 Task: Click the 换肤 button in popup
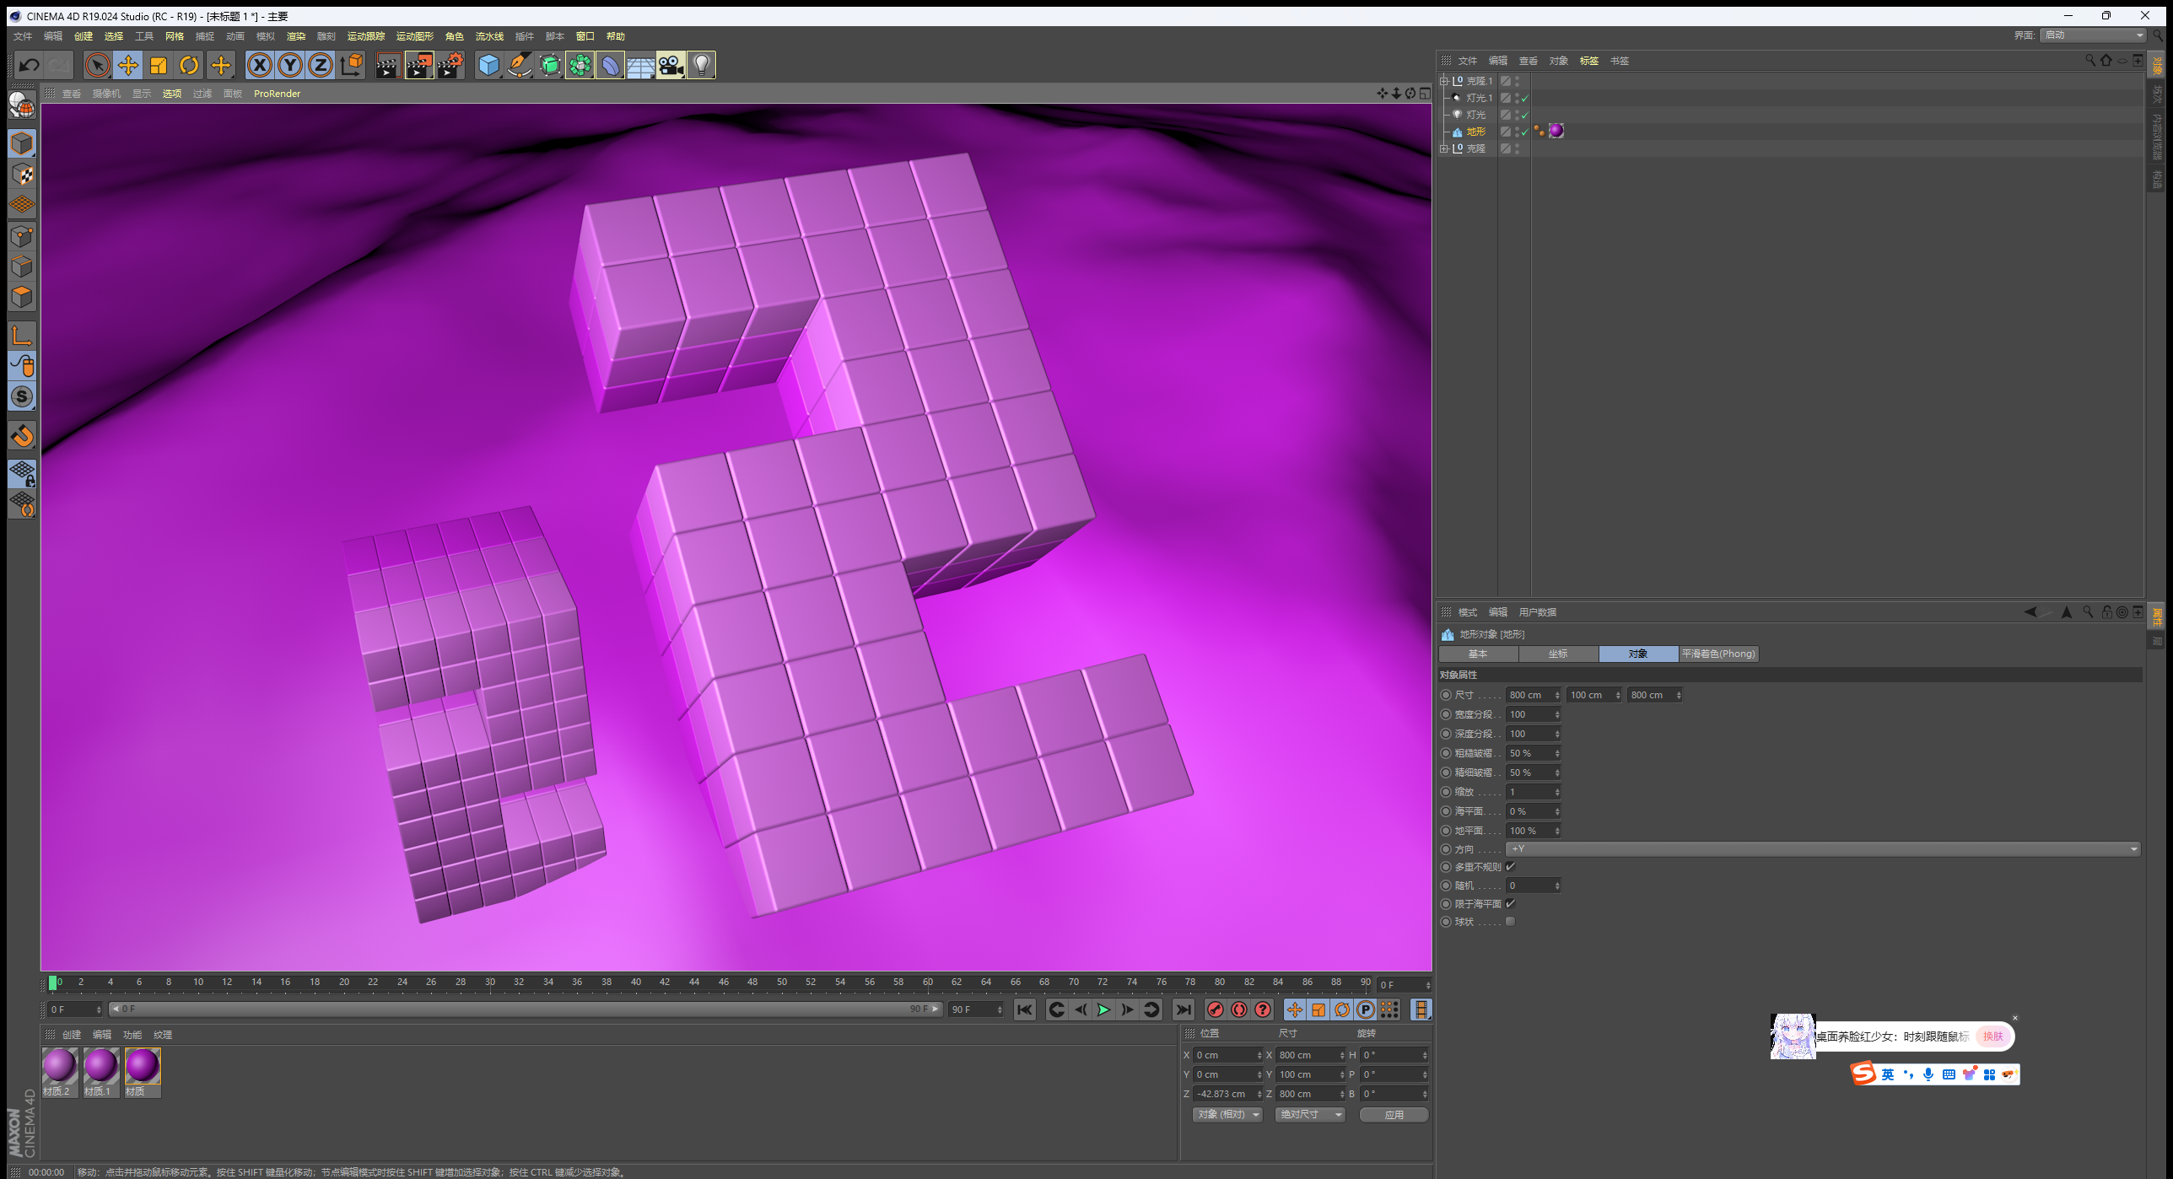1992,1036
